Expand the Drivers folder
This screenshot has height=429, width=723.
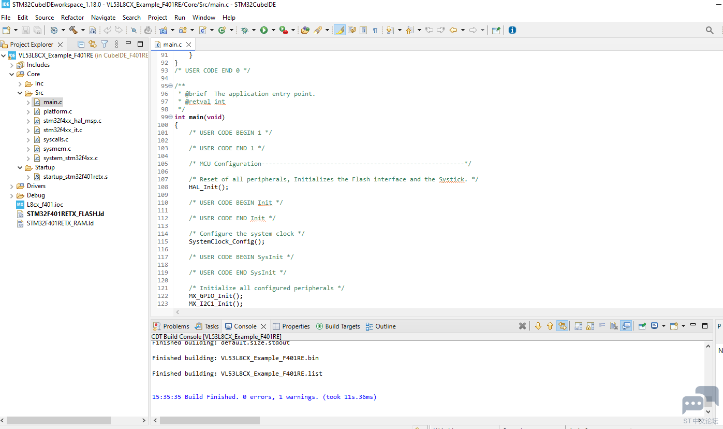[12, 186]
